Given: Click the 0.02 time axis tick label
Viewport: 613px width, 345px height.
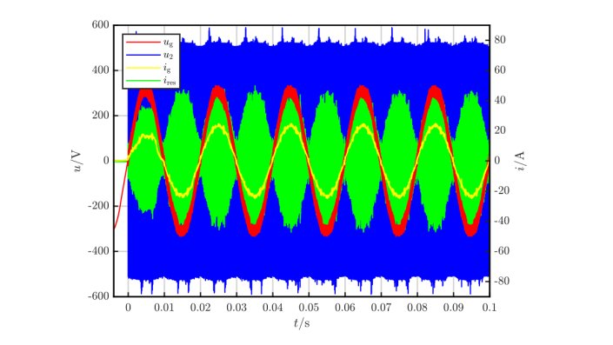Looking at the screenshot, I should [200, 308].
